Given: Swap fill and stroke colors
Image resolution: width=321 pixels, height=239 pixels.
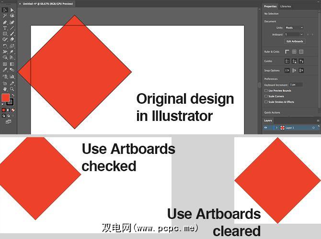Looking at the screenshot, I should tap(13, 95).
